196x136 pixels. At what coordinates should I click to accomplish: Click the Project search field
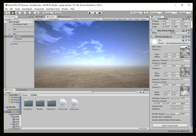point(114,92)
